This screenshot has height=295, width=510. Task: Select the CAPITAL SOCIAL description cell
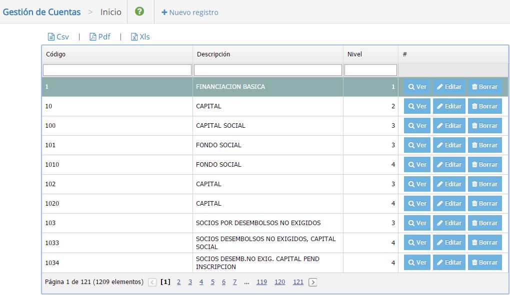268,126
